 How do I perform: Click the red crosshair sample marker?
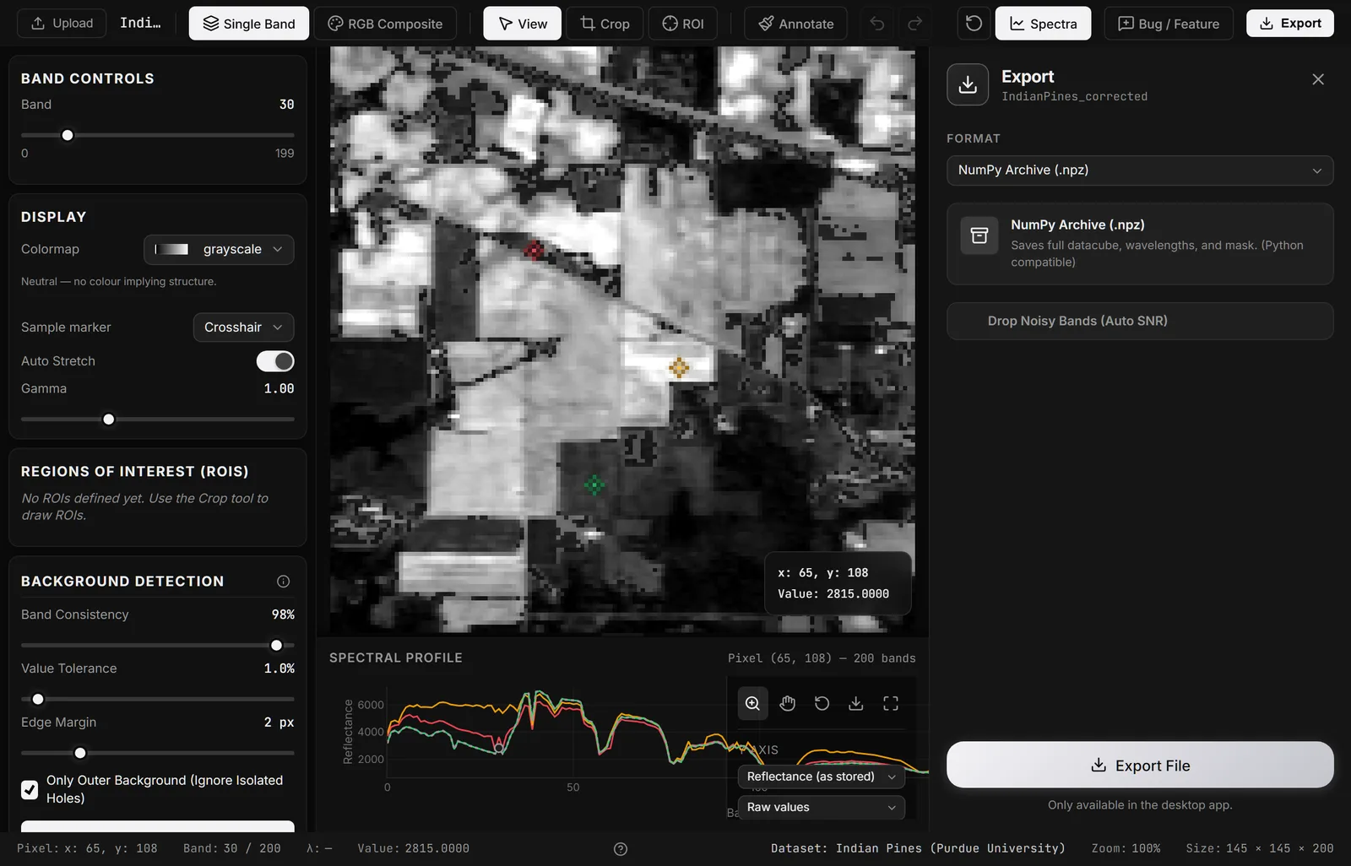coord(534,251)
